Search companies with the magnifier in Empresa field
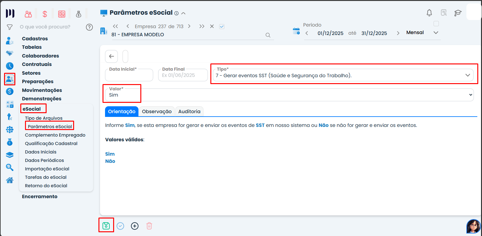482x236 pixels. click(x=268, y=35)
